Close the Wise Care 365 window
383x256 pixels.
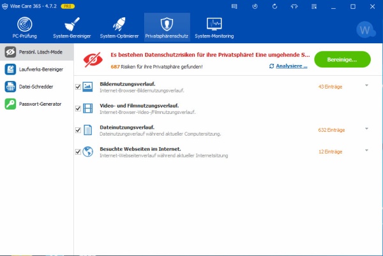pyautogui.click(x=373, y=6)
